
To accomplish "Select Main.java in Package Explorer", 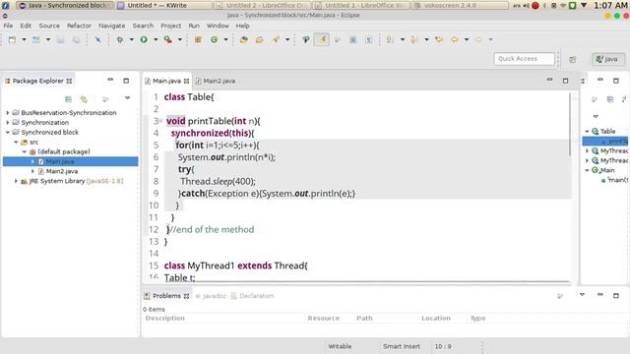I will [x=70, y=161].
